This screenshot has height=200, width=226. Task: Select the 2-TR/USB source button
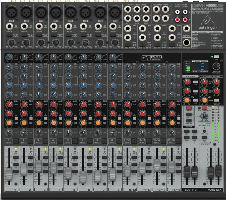[x=189, y=108]
